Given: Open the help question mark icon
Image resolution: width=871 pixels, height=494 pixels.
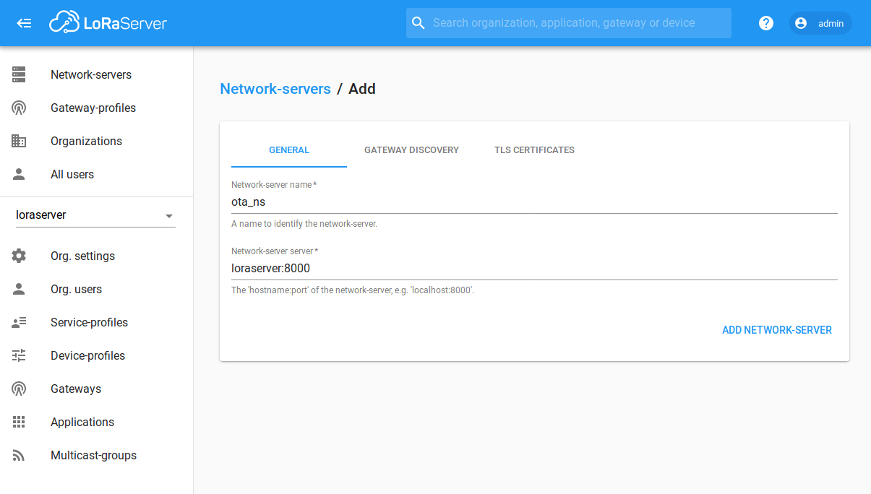Looking at the screenshot, I should 765,23.
